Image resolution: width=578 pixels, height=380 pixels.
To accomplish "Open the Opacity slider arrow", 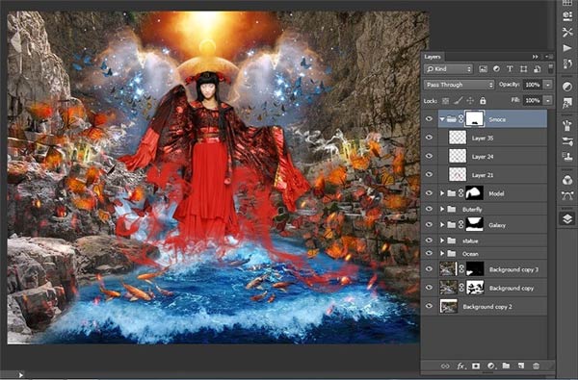I will pos(548,85).
